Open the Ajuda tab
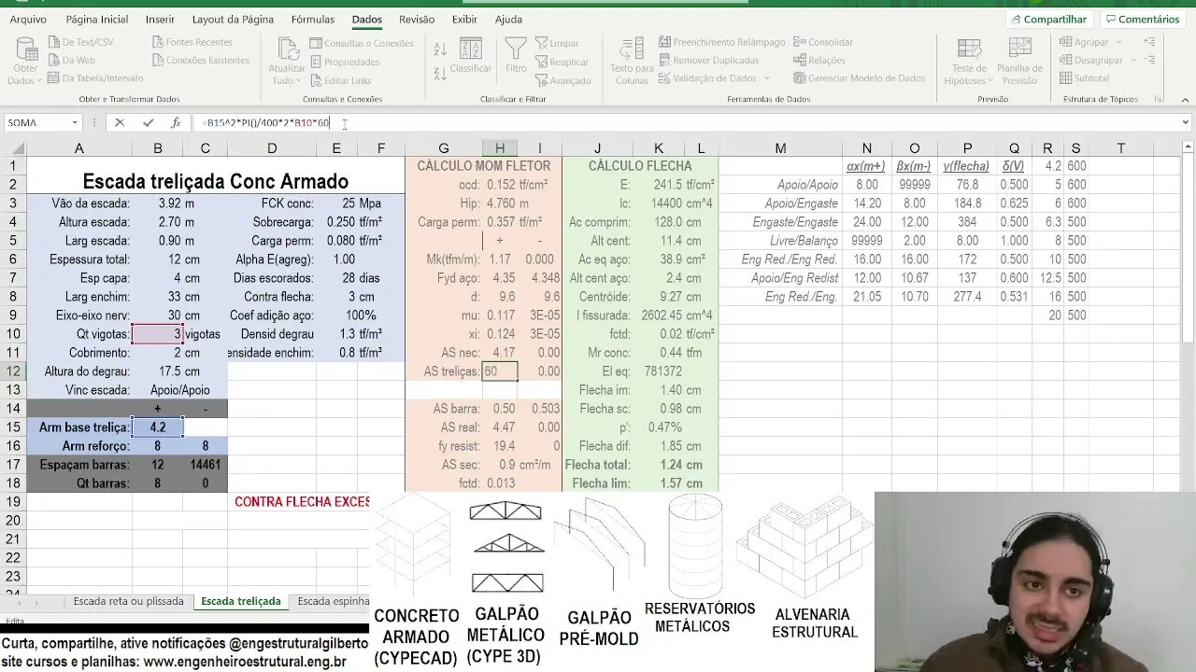1196x672 pixels. click(508, 20)
